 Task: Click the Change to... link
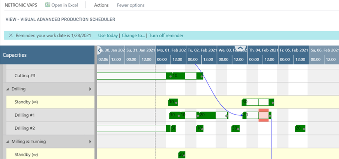[133, 35]
